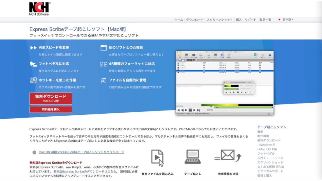Image resolution: width=322 pixels, height=181 pixels.
Task: Click Skip to End in the main Express Scribe window
Action: [198, 110]
